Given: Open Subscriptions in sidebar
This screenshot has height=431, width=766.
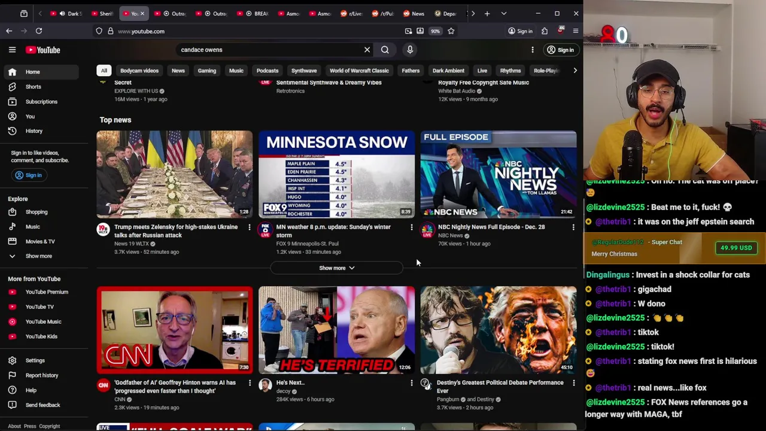Looking at the screenshot, I should coord(41,102).
